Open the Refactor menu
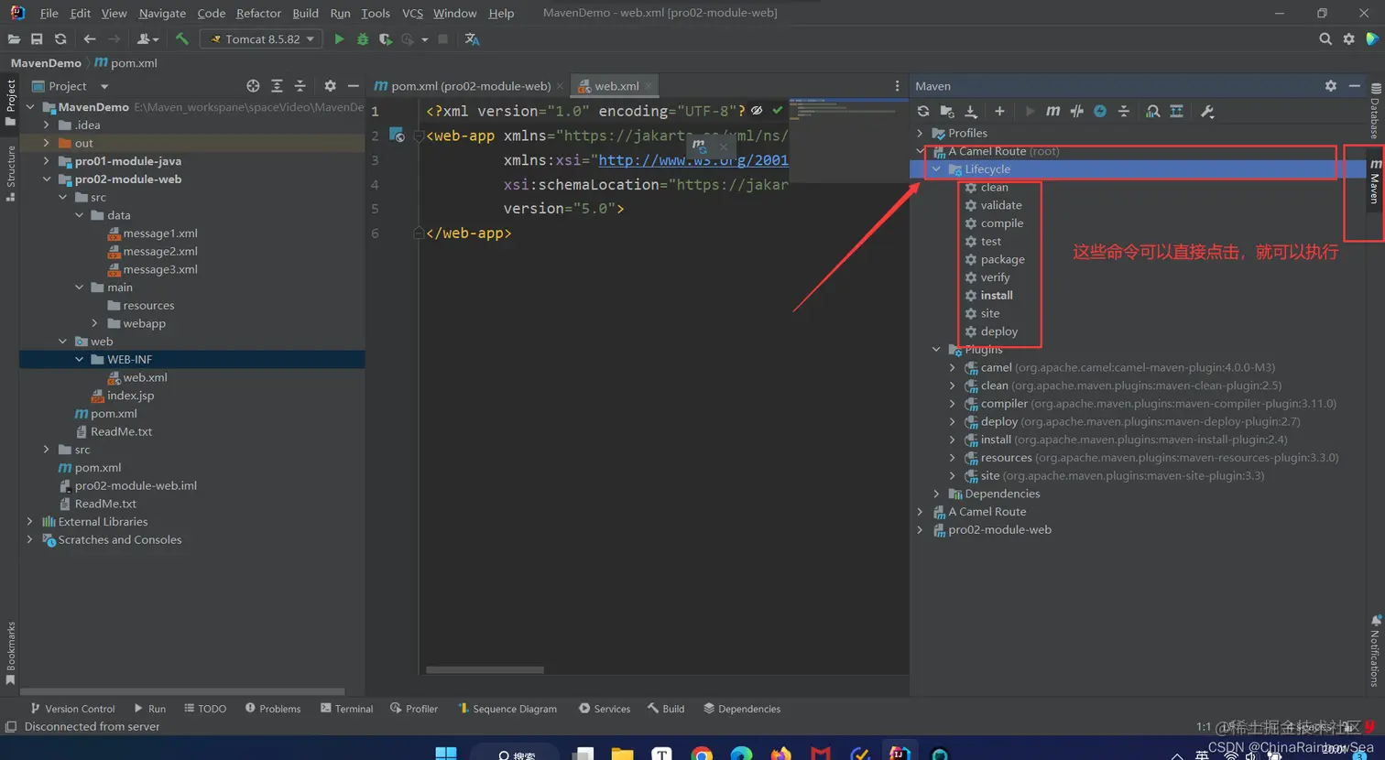Viewport: 1385px width, 760px height. click(x=258, y=13)
